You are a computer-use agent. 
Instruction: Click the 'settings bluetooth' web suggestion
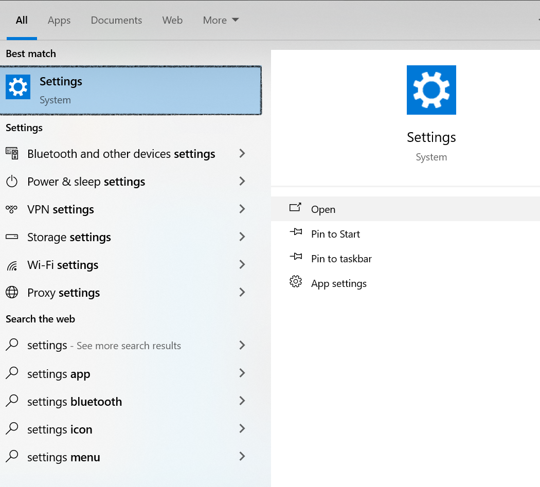click(x=131, y=401)
